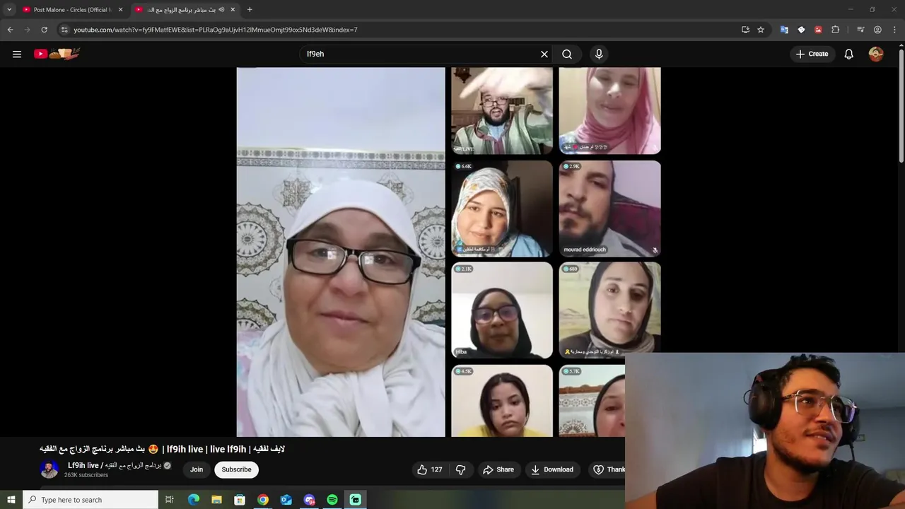Open YouTube notifications bell
The width and height of the screenshot is (905, 509).
849,54
